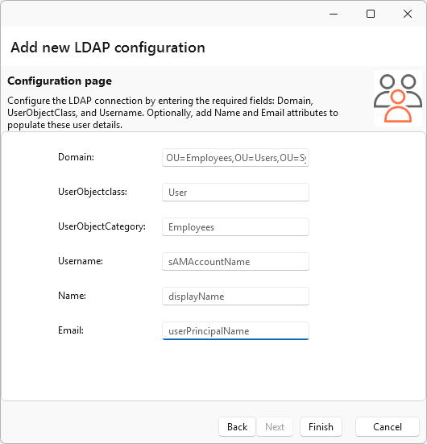Click the Add new LDAP configuration title

pos(108,48)
